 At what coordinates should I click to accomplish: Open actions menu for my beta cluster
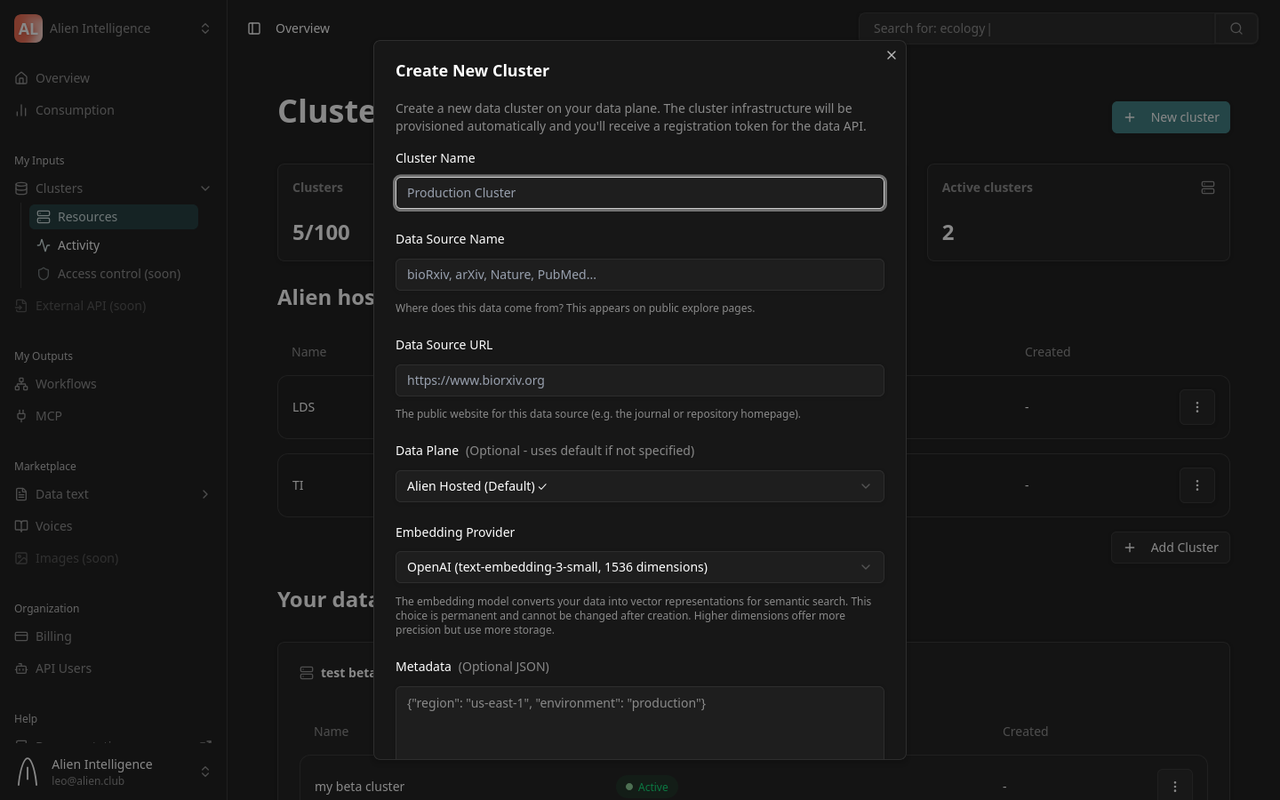coord(1175,787)
